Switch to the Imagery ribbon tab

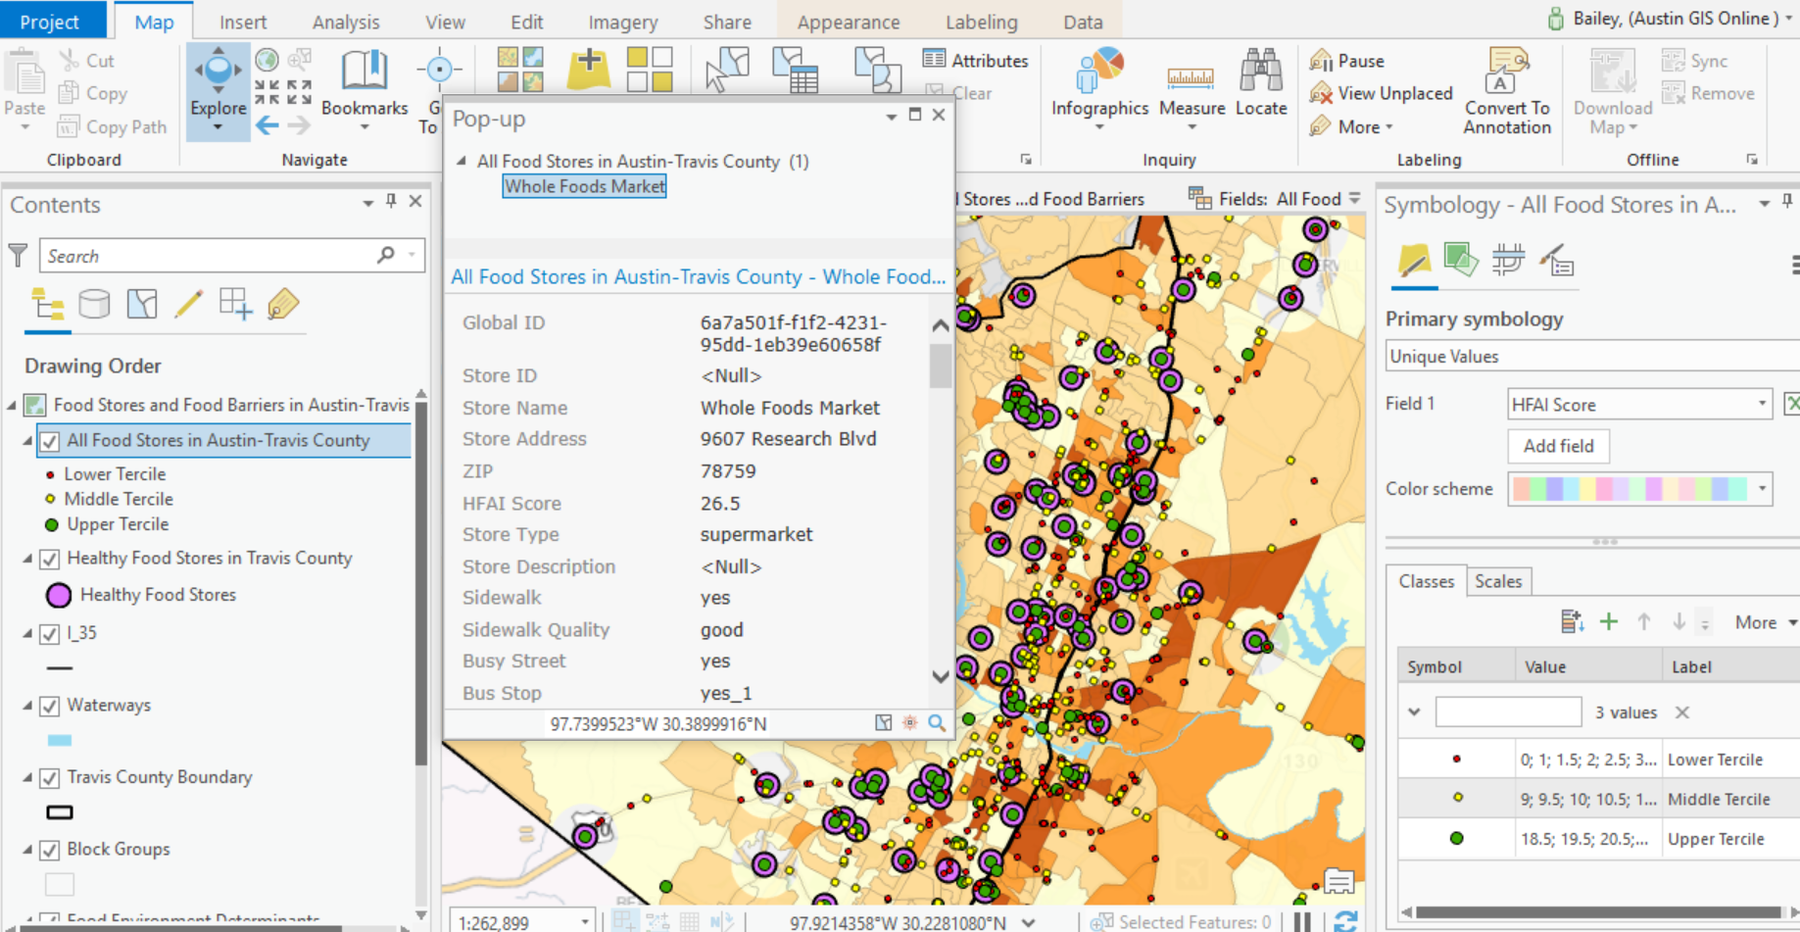623,22
